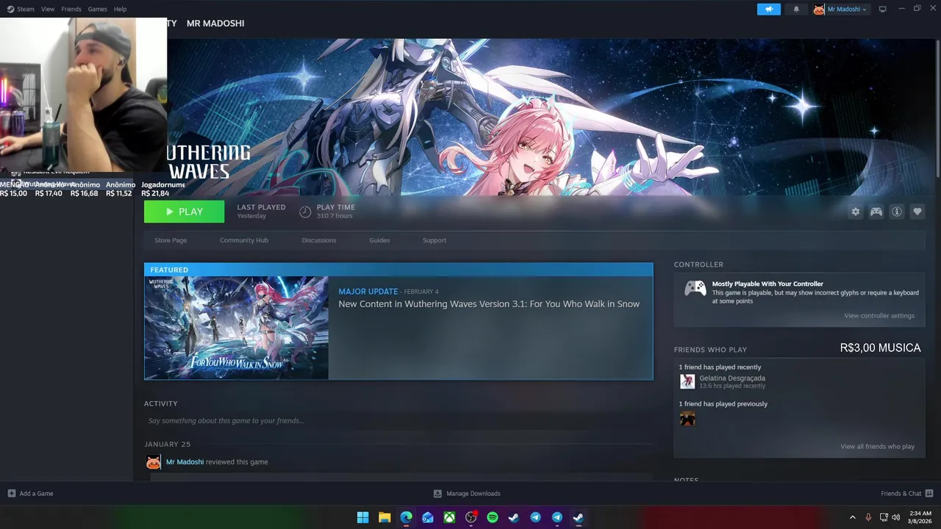Viewport: 941px width, 529px height.
Task: Open the Discussions link
Action: click(x=319, y=240)
